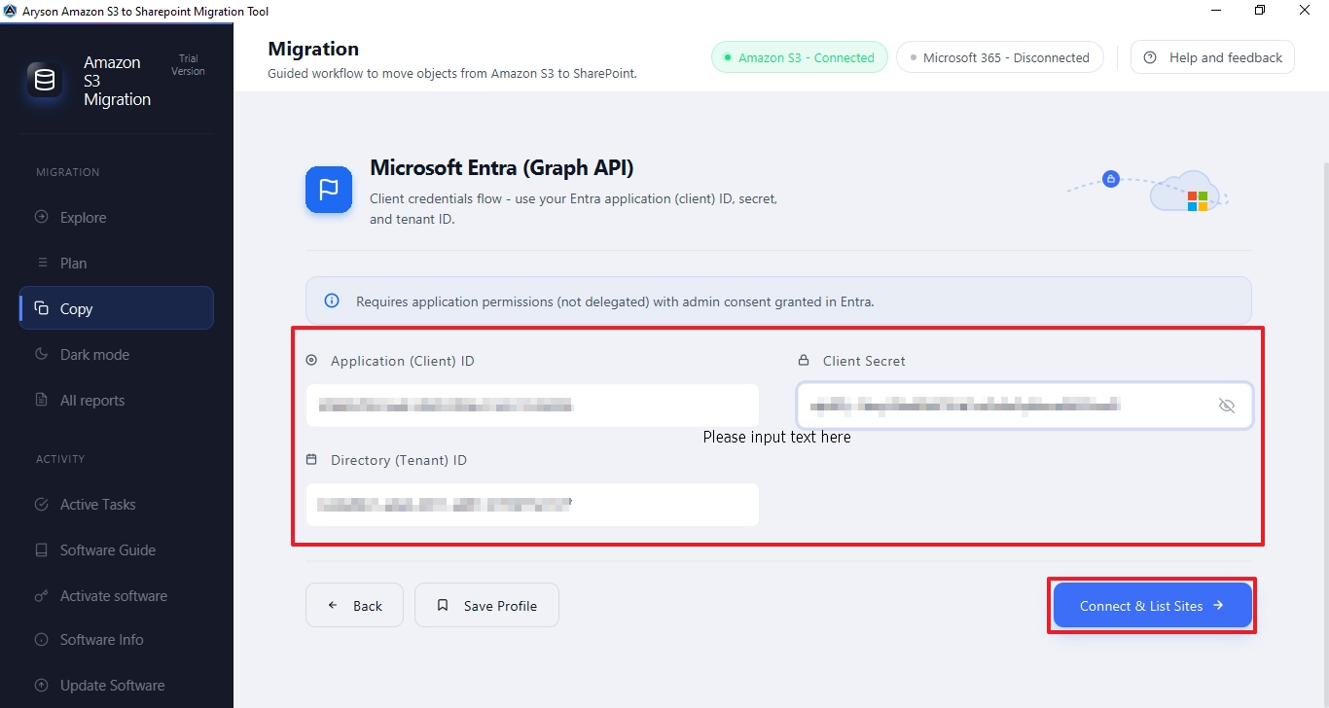Click the Back button
Viewport: 1329px width, 708px height.
click(354, 605)
